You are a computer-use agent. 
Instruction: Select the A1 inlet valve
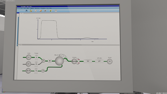[x=29, y=57]
